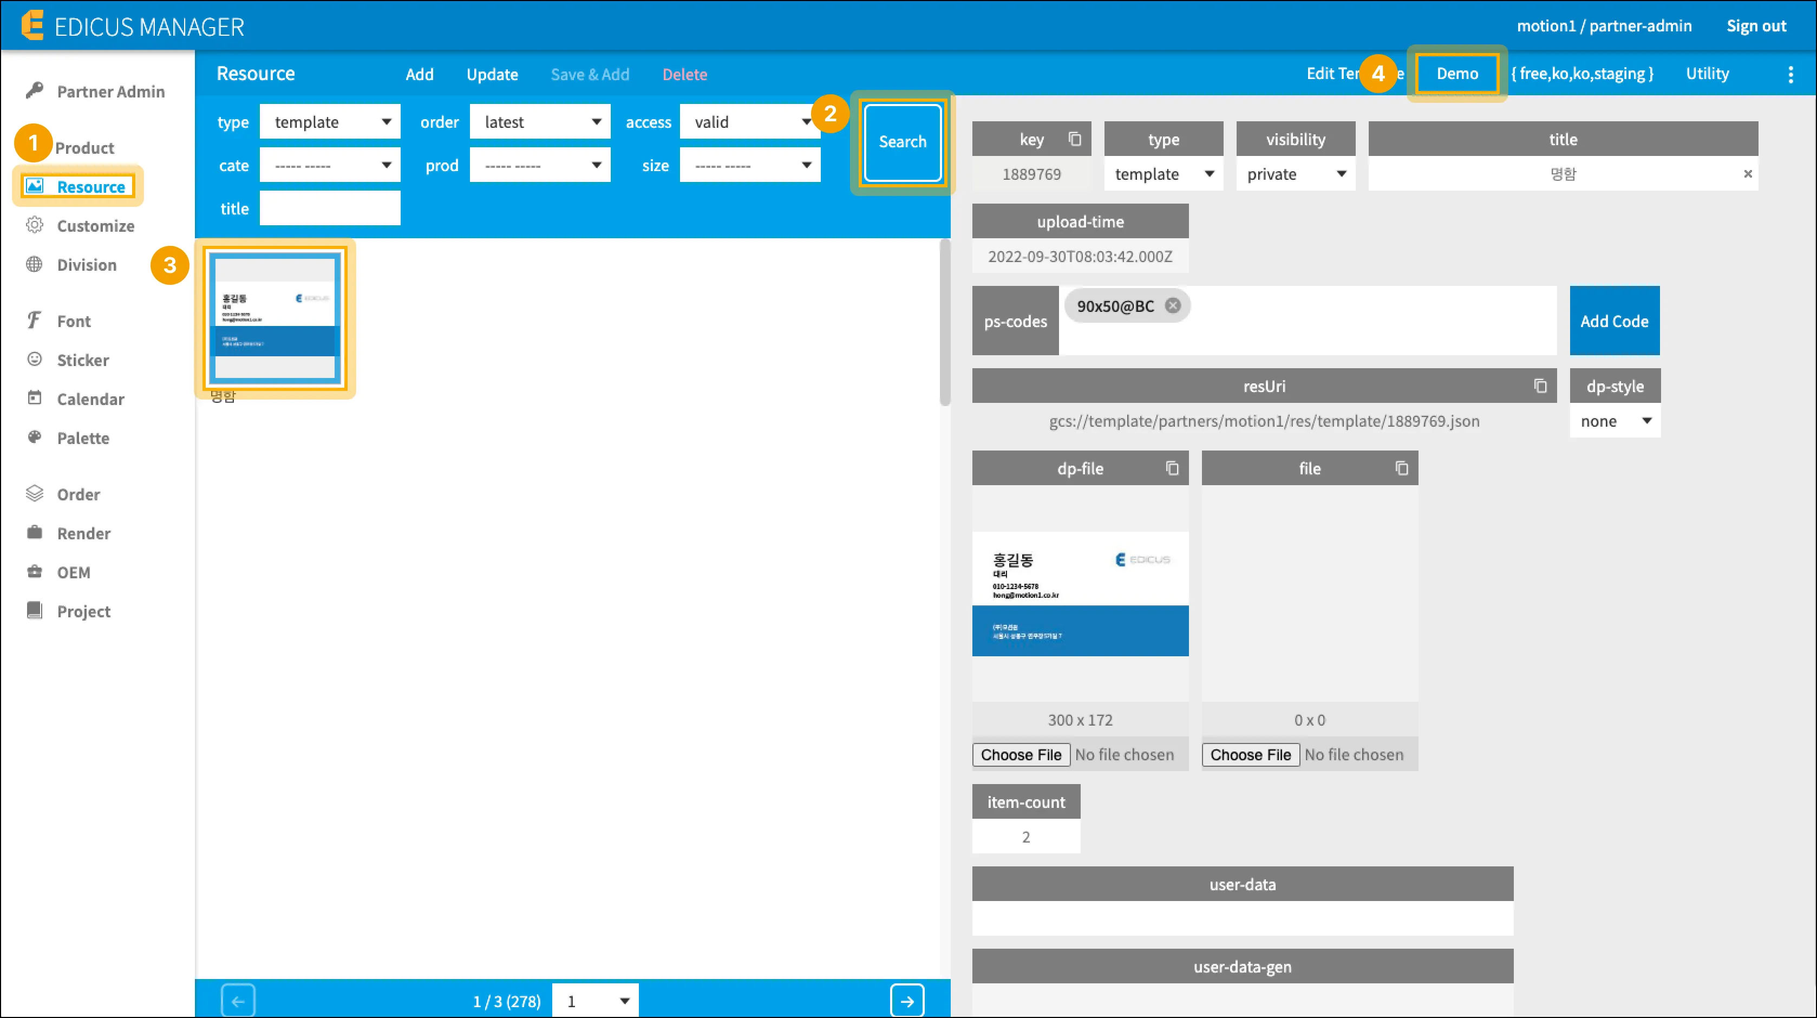Open page number dropdown
1817x1018 pixels.
pyautogui.click(x=596, y=1000)
